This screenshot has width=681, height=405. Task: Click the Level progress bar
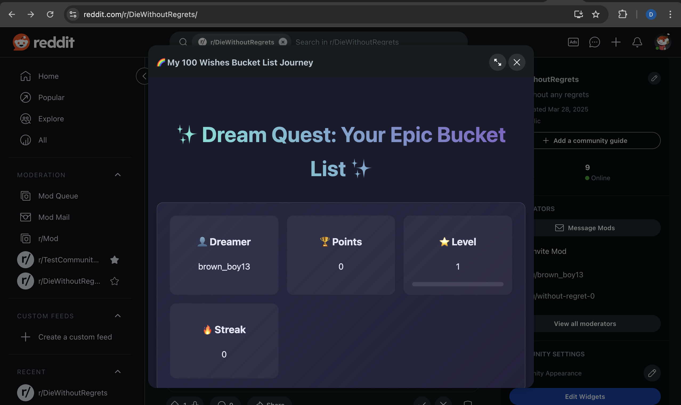[x=457, y=284]
